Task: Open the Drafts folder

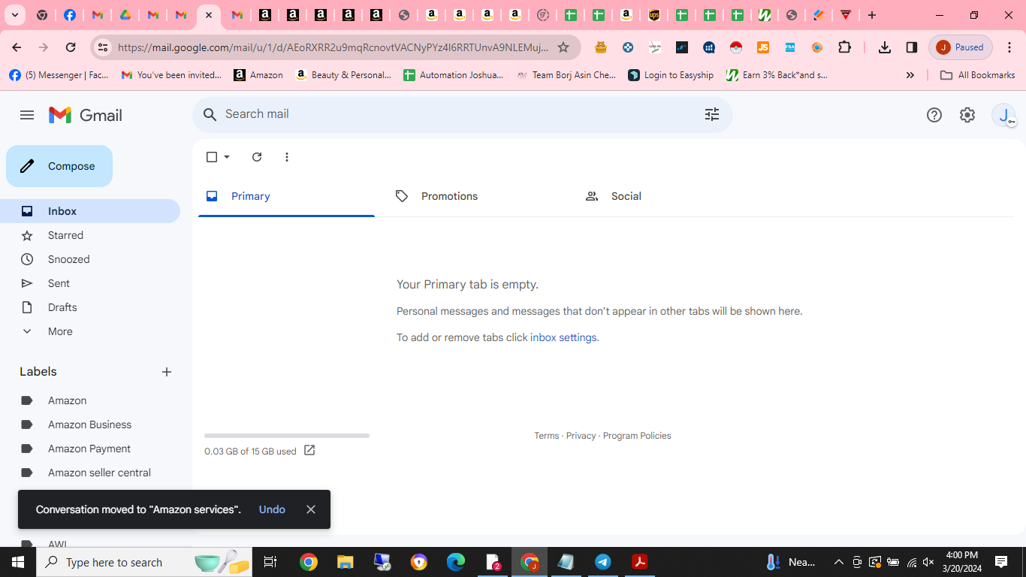Action: (90, 307)
